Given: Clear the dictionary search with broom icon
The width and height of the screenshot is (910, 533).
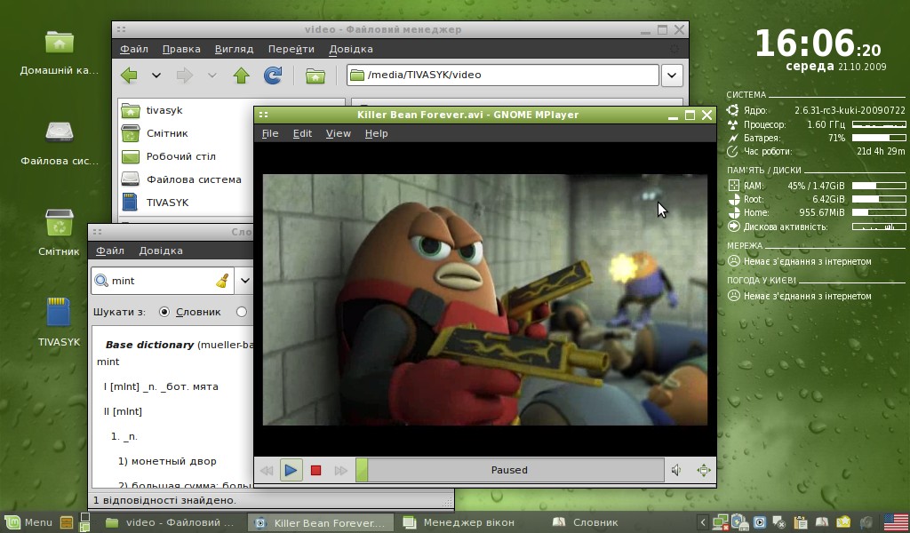Looking at the screenshot, I should click(222, 281).
